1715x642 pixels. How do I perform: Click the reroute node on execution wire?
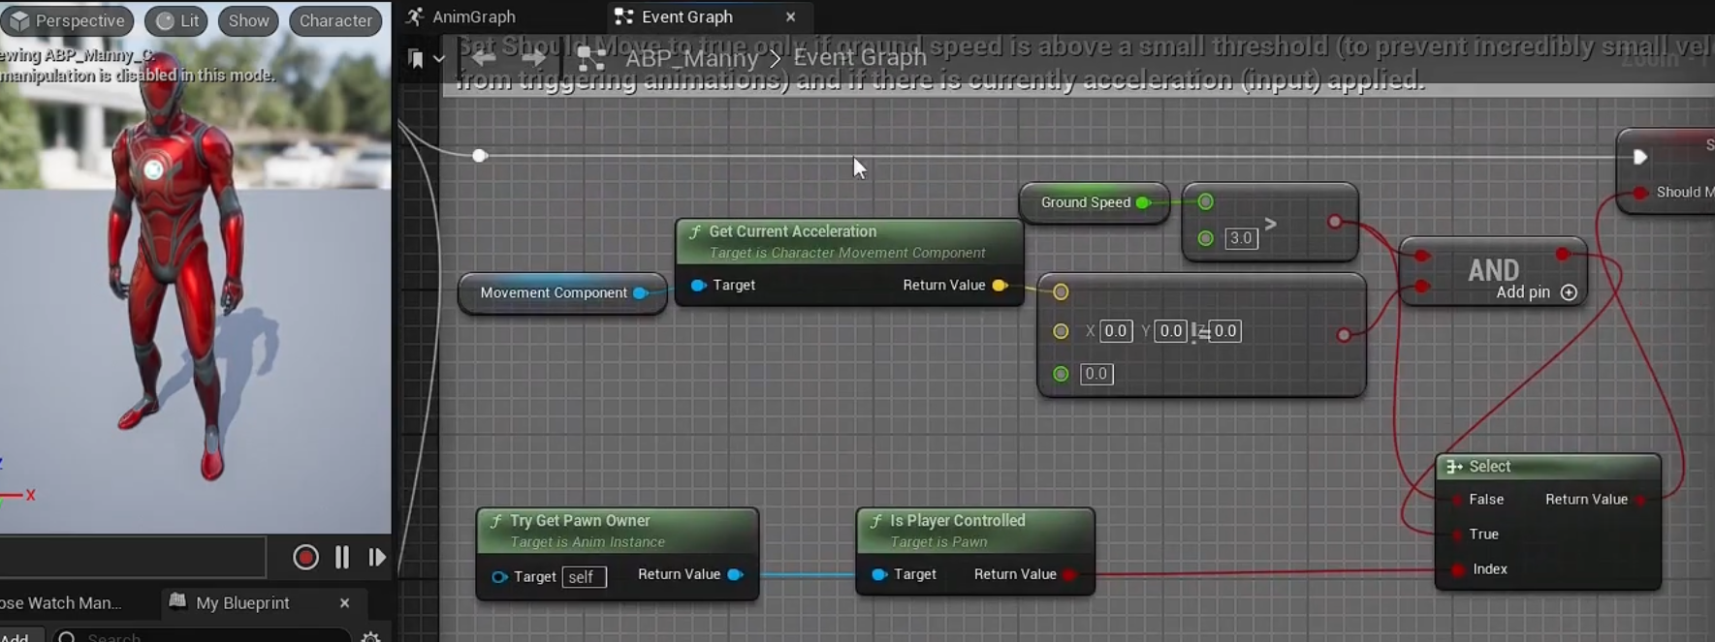point(479,155)
